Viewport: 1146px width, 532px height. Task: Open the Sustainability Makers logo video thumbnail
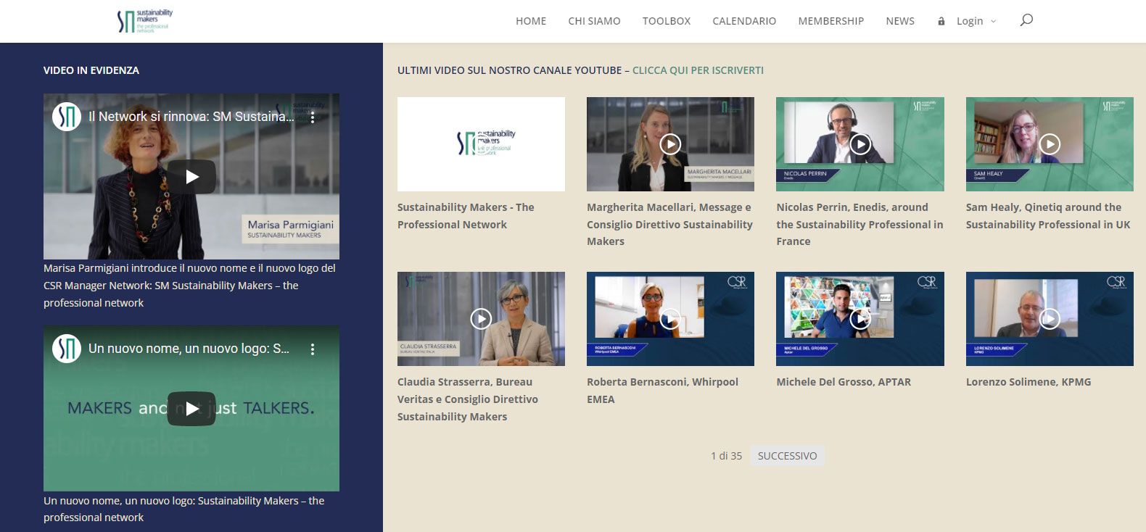[x=481, y=144]
